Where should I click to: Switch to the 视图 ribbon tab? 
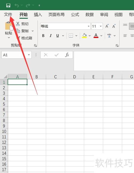coord(118,14)
